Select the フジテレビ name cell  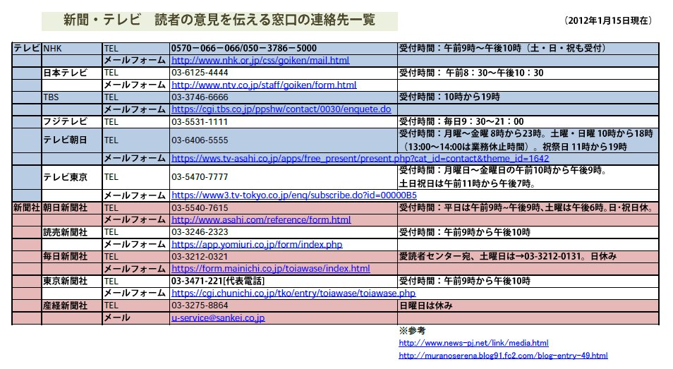pyautogui.click(x=72, y=122)
